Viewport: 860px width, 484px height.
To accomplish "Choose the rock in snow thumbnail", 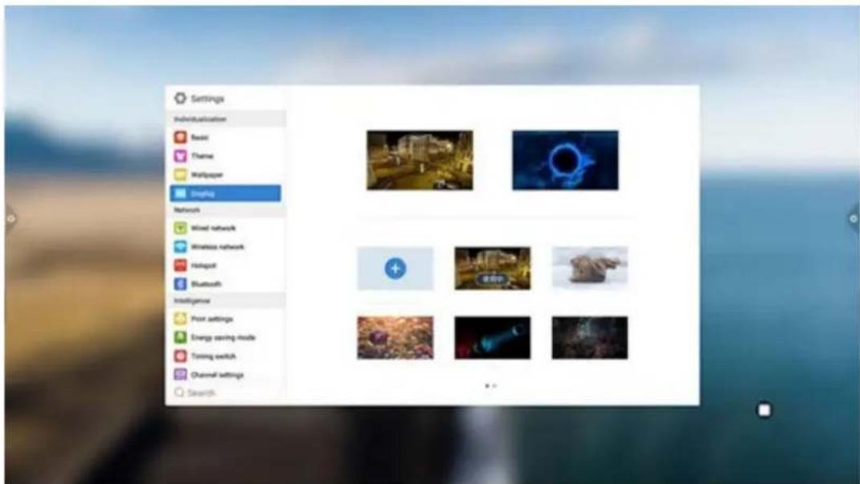I will (590, 267).
